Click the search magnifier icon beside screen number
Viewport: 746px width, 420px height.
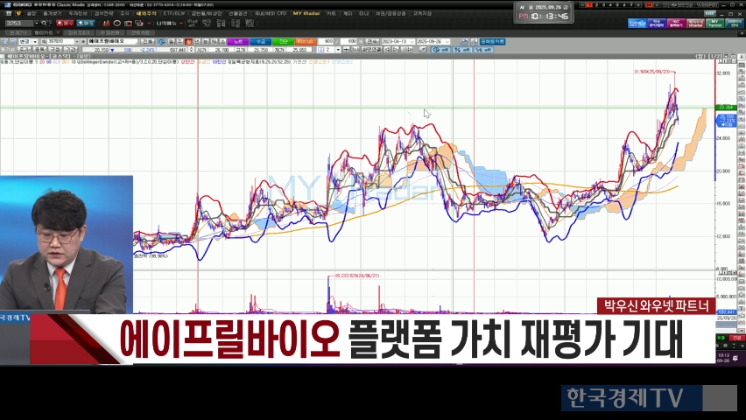[45, 24]
